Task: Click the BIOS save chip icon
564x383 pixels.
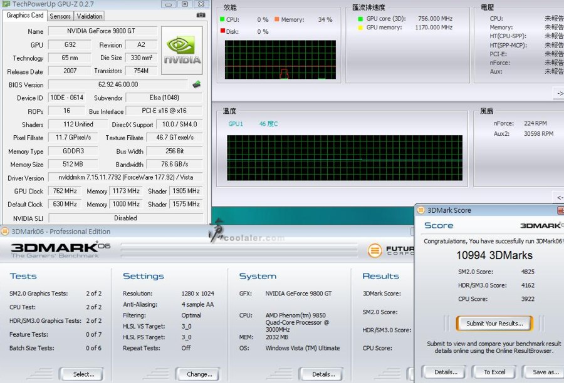Action: (196, 84)
